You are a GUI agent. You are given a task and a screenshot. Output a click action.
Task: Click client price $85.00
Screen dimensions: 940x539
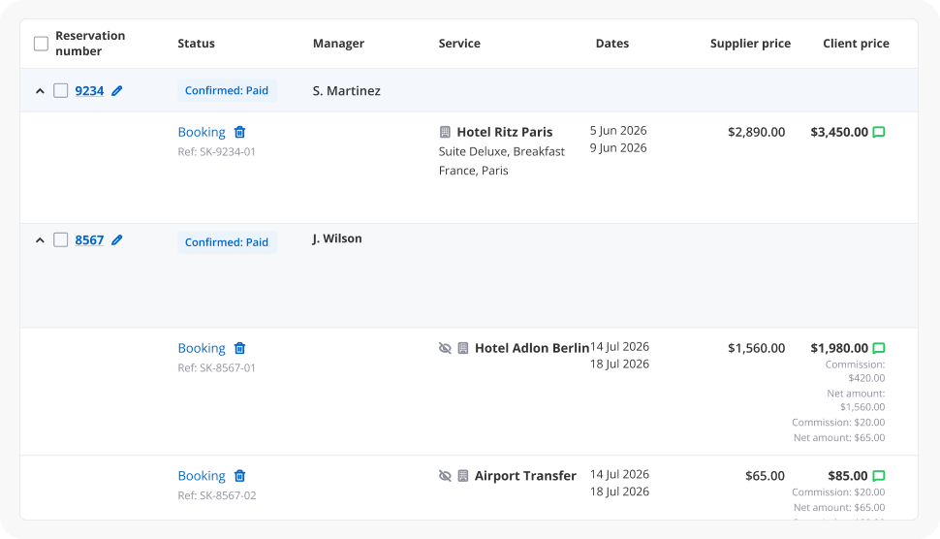[x=848, y=476]
